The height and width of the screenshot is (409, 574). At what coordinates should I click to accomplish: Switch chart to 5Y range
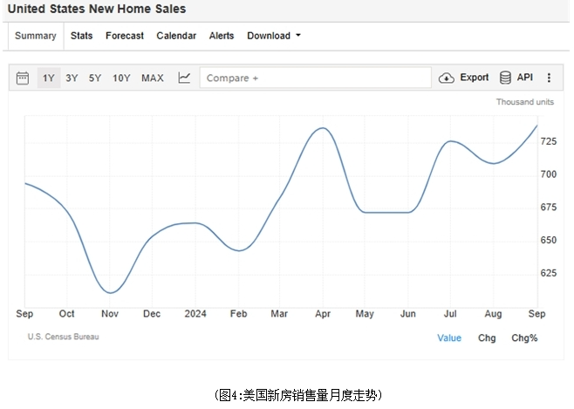click(95, 78)
